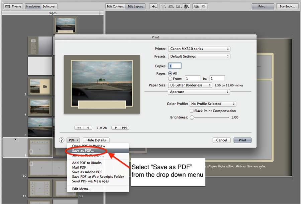Click the Help question mark button
Screen dimensions: 301x204
coord(62,140)
